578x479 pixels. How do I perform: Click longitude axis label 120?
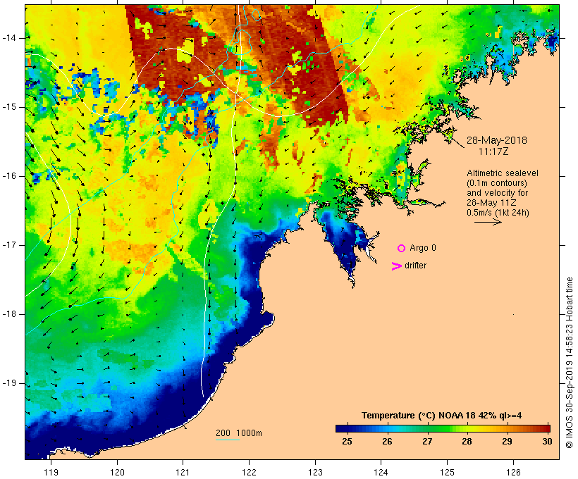[117, 472]
